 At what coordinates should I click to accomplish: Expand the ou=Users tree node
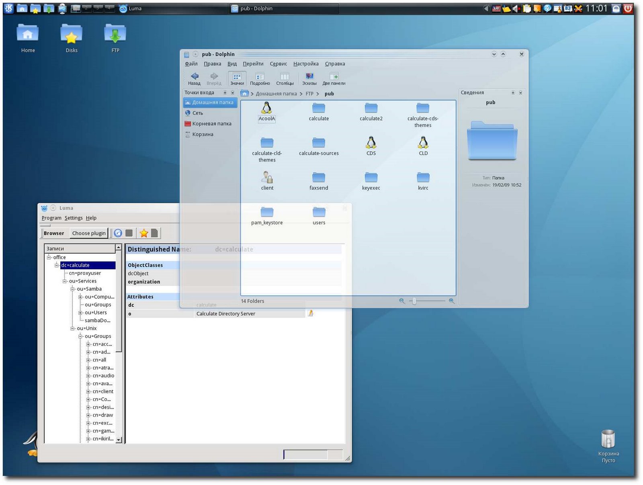tap(80, 313)
